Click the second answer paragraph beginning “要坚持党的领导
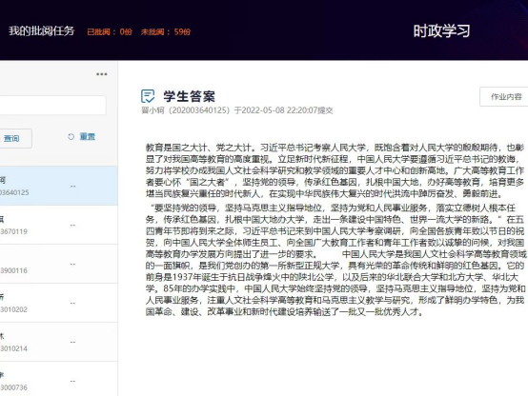This screenshot has width=528, height=396. tap(335, 260)
